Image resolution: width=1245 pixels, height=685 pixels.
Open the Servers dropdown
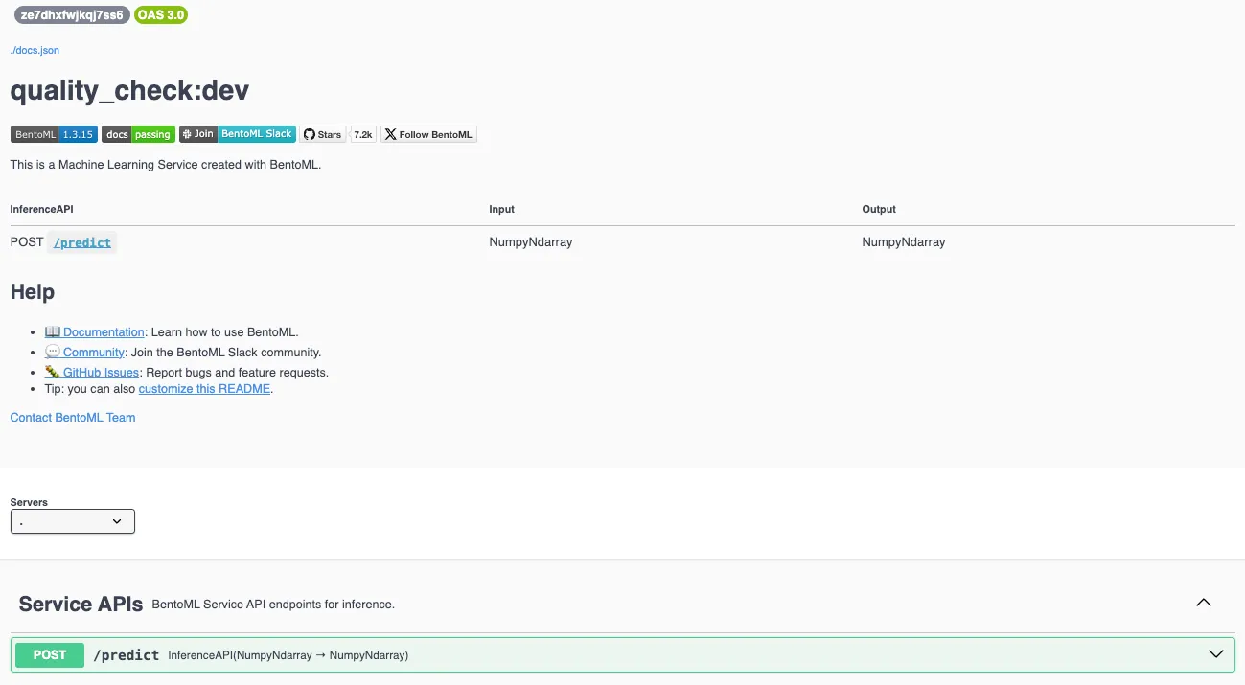click(x=73, y=521)
